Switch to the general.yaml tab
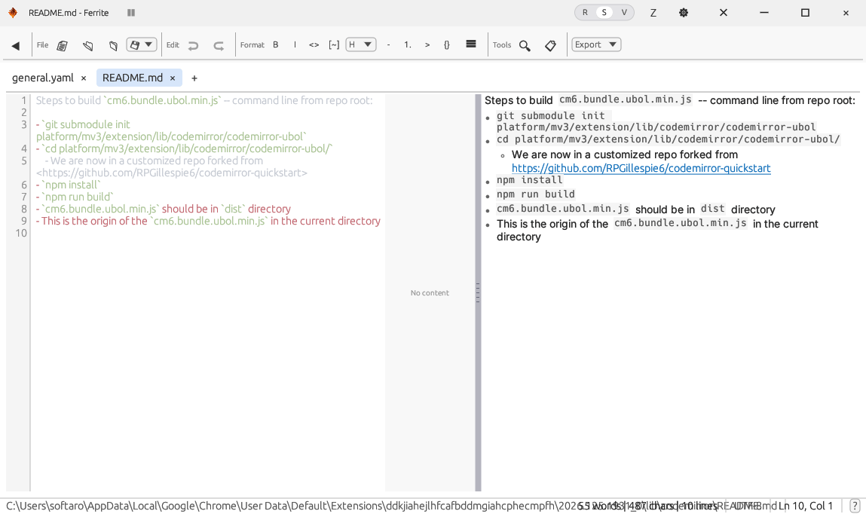The width and height of the screenshot is (866, 514). tap(43, 78)
